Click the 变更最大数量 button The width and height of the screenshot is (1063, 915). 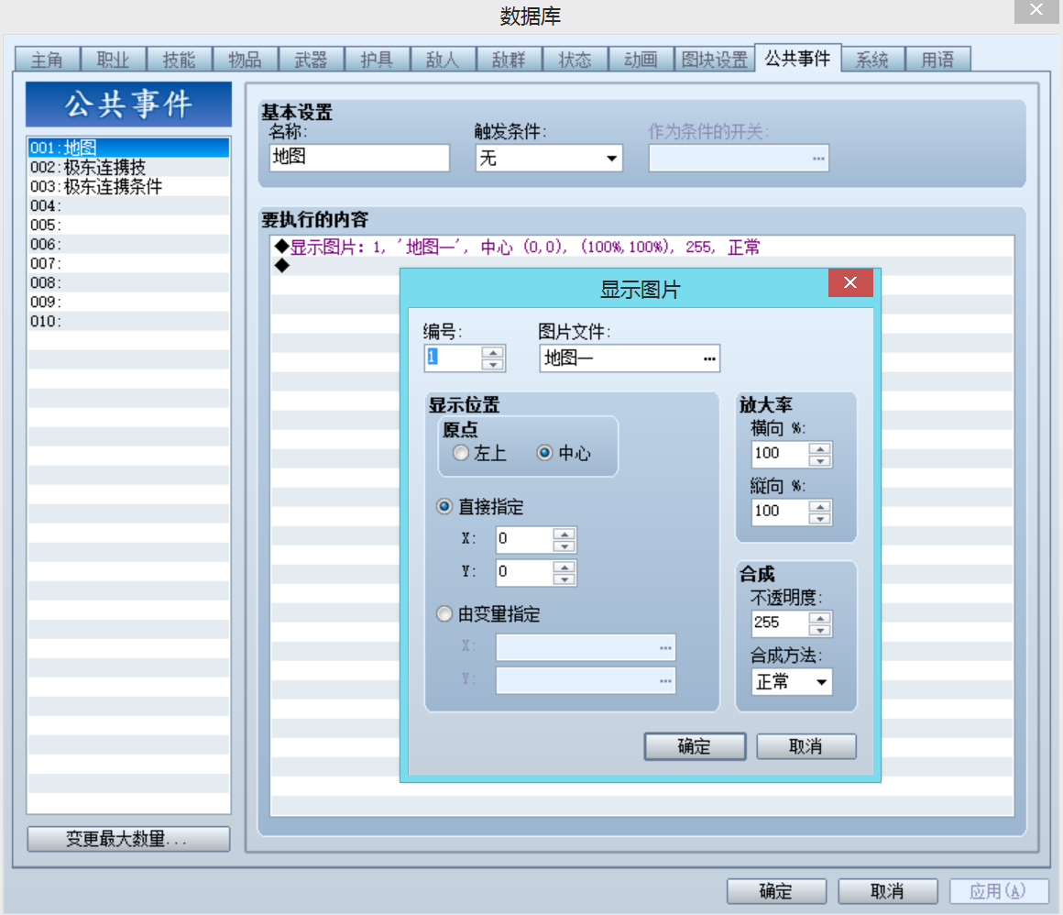tap(129, 839)
